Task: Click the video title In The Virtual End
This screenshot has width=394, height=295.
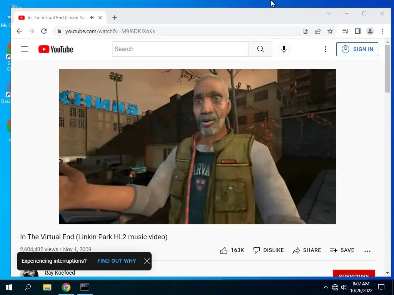Action: pyautogui.click(x=94, y=237)
